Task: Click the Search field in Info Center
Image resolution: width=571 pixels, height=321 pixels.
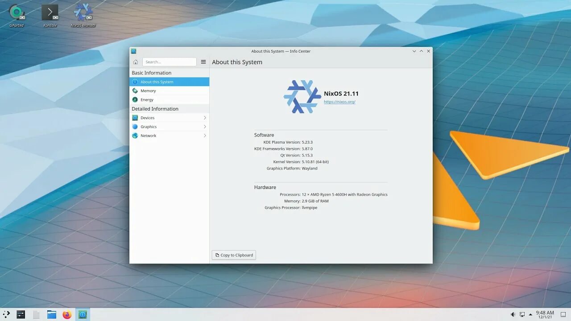Action: pyautogui.click(x=169, y=62)
